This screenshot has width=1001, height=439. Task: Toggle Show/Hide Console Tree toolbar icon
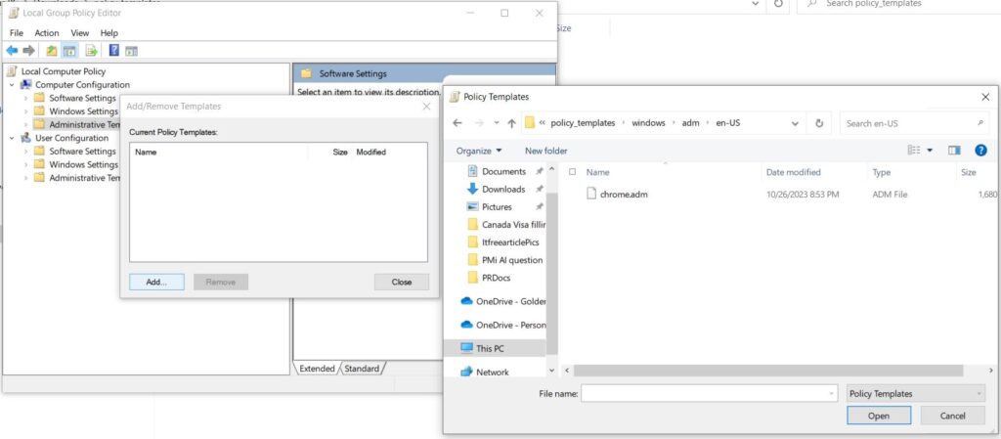(x=69, y=51)
